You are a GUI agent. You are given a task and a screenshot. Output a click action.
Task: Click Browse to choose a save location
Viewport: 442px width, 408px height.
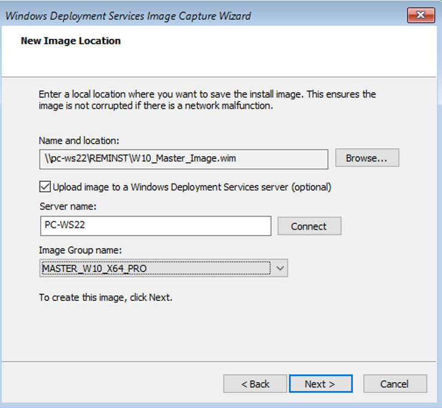click(367, 159)
